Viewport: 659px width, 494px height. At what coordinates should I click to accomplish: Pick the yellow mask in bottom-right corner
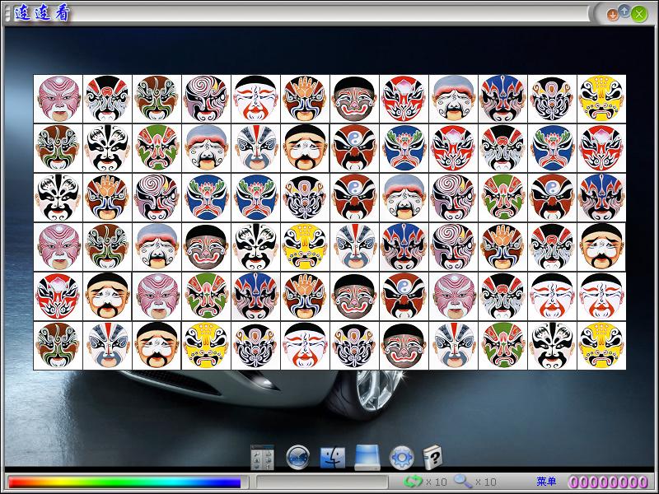click(x=601, y=346)
